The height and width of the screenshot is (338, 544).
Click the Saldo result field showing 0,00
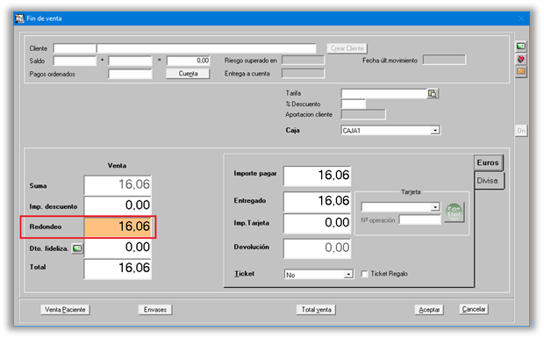pos(188,61)
